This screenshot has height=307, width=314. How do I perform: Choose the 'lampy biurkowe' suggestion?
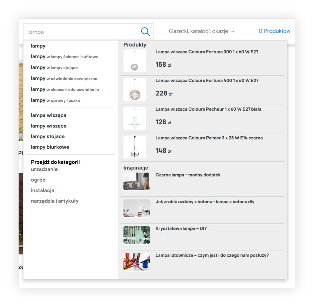tap(50, 147)
